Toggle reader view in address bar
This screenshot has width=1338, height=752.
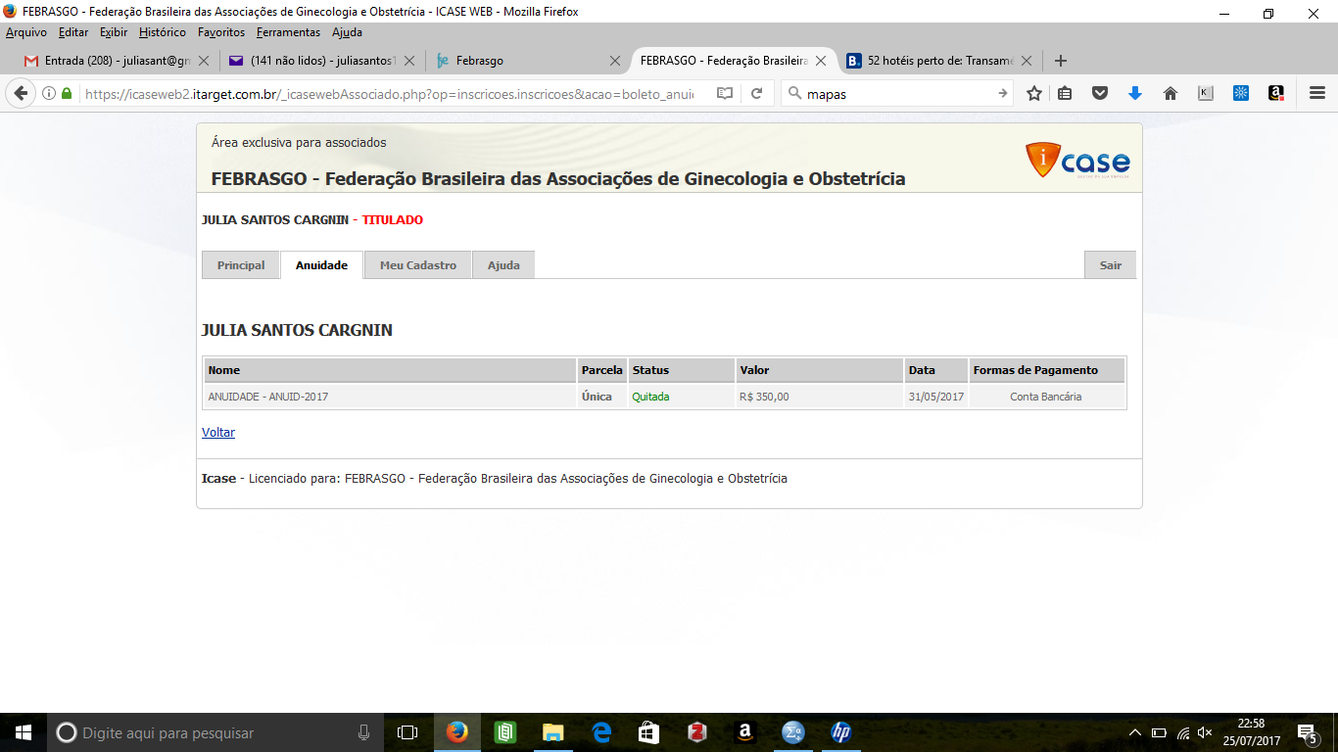tap(724, 94)
